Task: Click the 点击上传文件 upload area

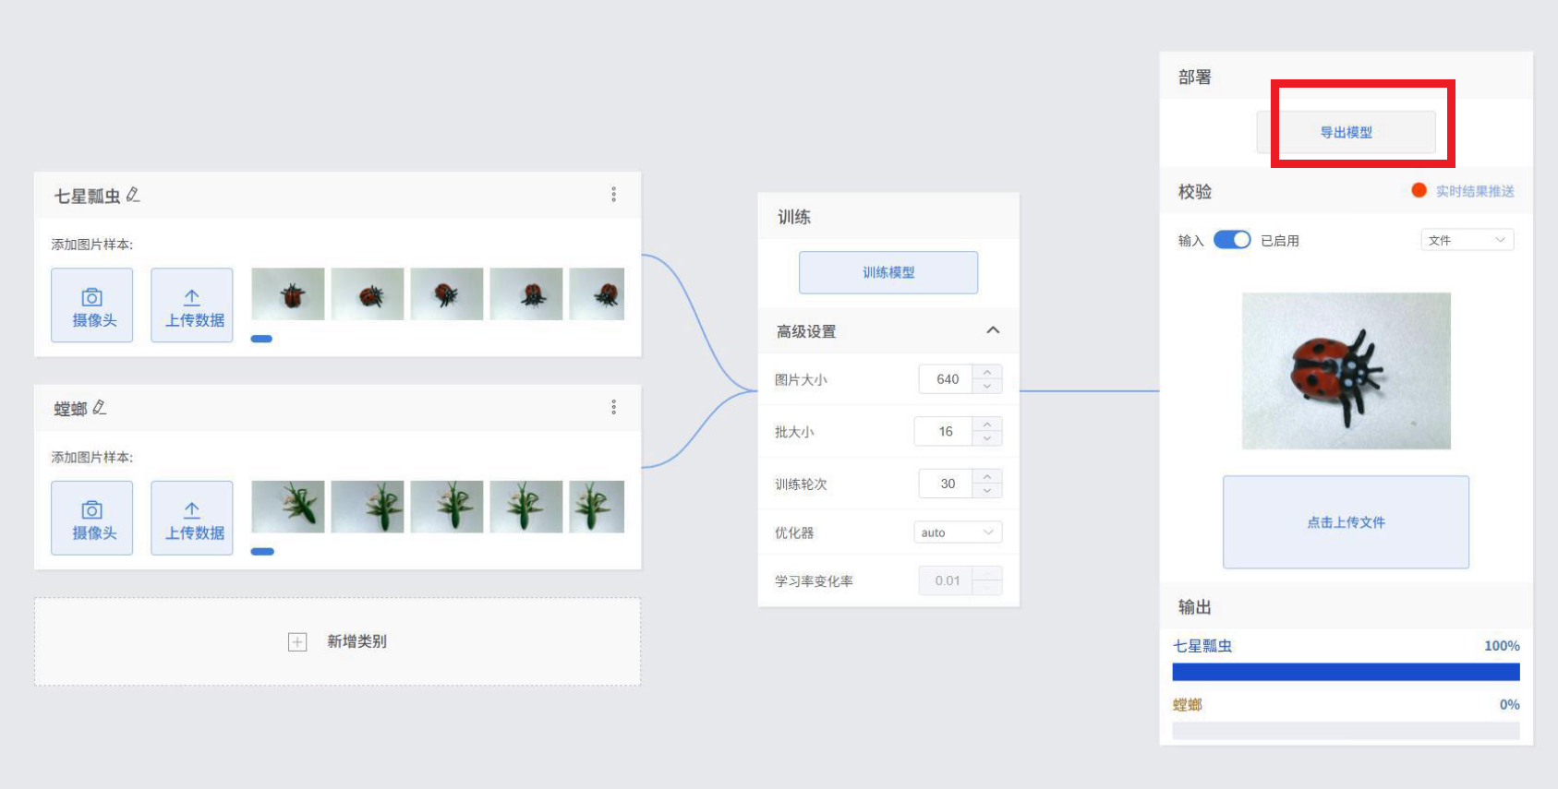Action: pos(1346,522)
